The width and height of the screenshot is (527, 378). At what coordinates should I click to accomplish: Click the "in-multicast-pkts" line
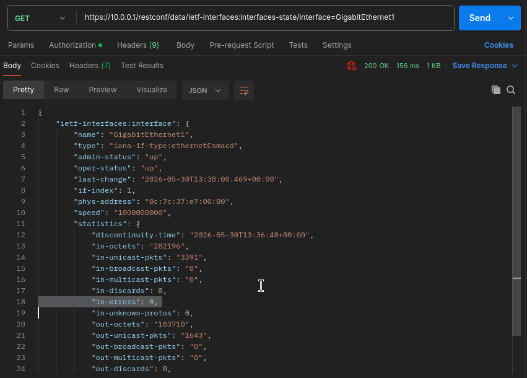(x=147, y=279)
